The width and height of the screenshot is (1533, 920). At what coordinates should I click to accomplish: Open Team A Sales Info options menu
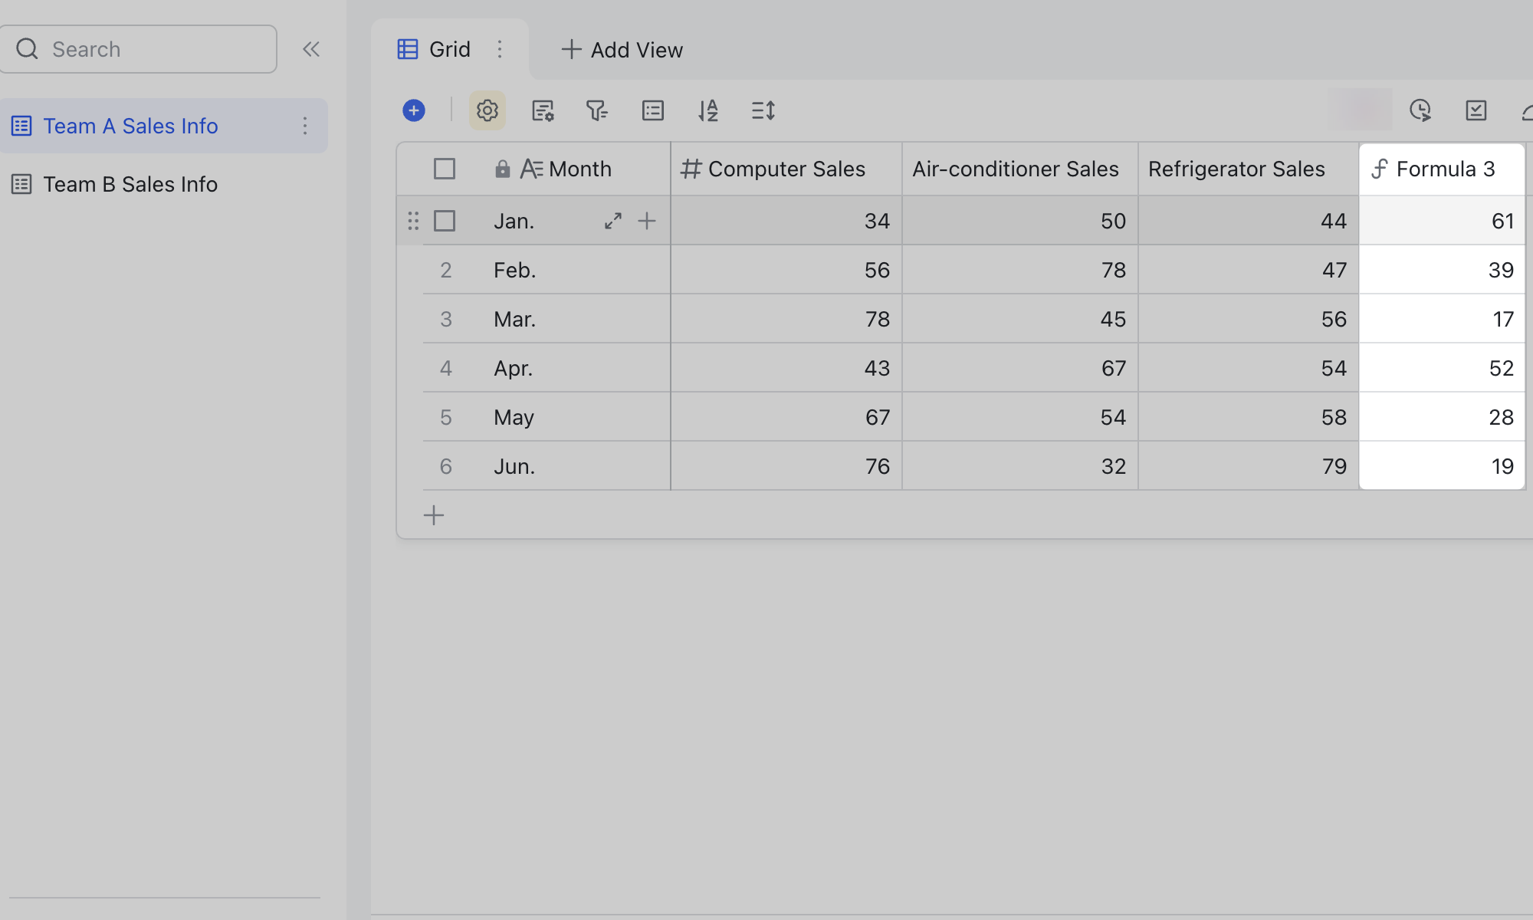pos(305,126)
